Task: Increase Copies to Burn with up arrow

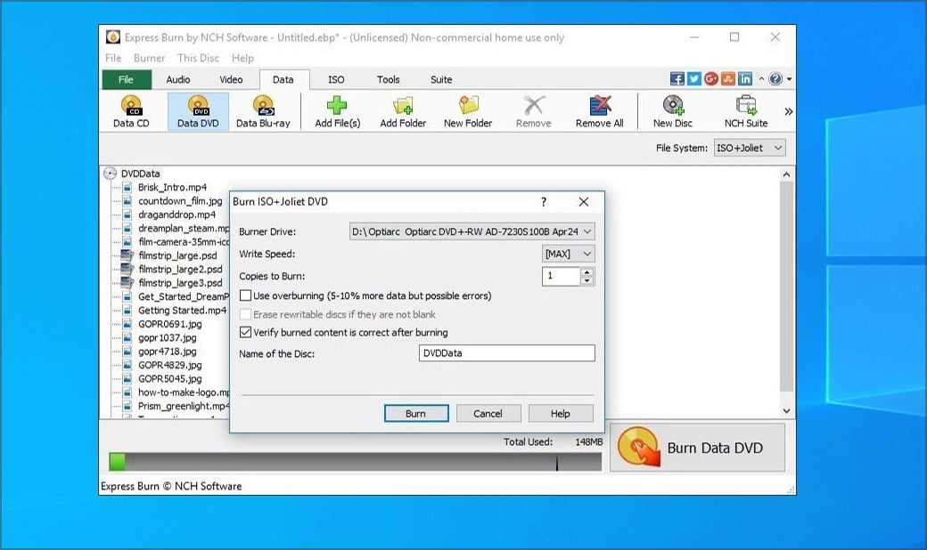Action: pyautogui.click(x=587, y=272)
